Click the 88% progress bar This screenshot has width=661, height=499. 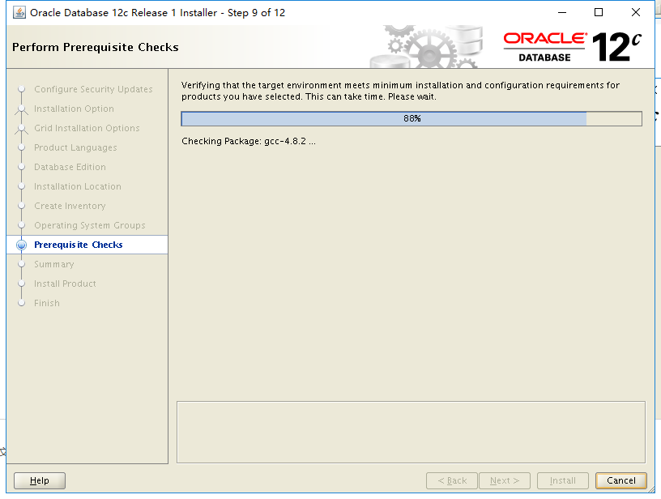412,118
